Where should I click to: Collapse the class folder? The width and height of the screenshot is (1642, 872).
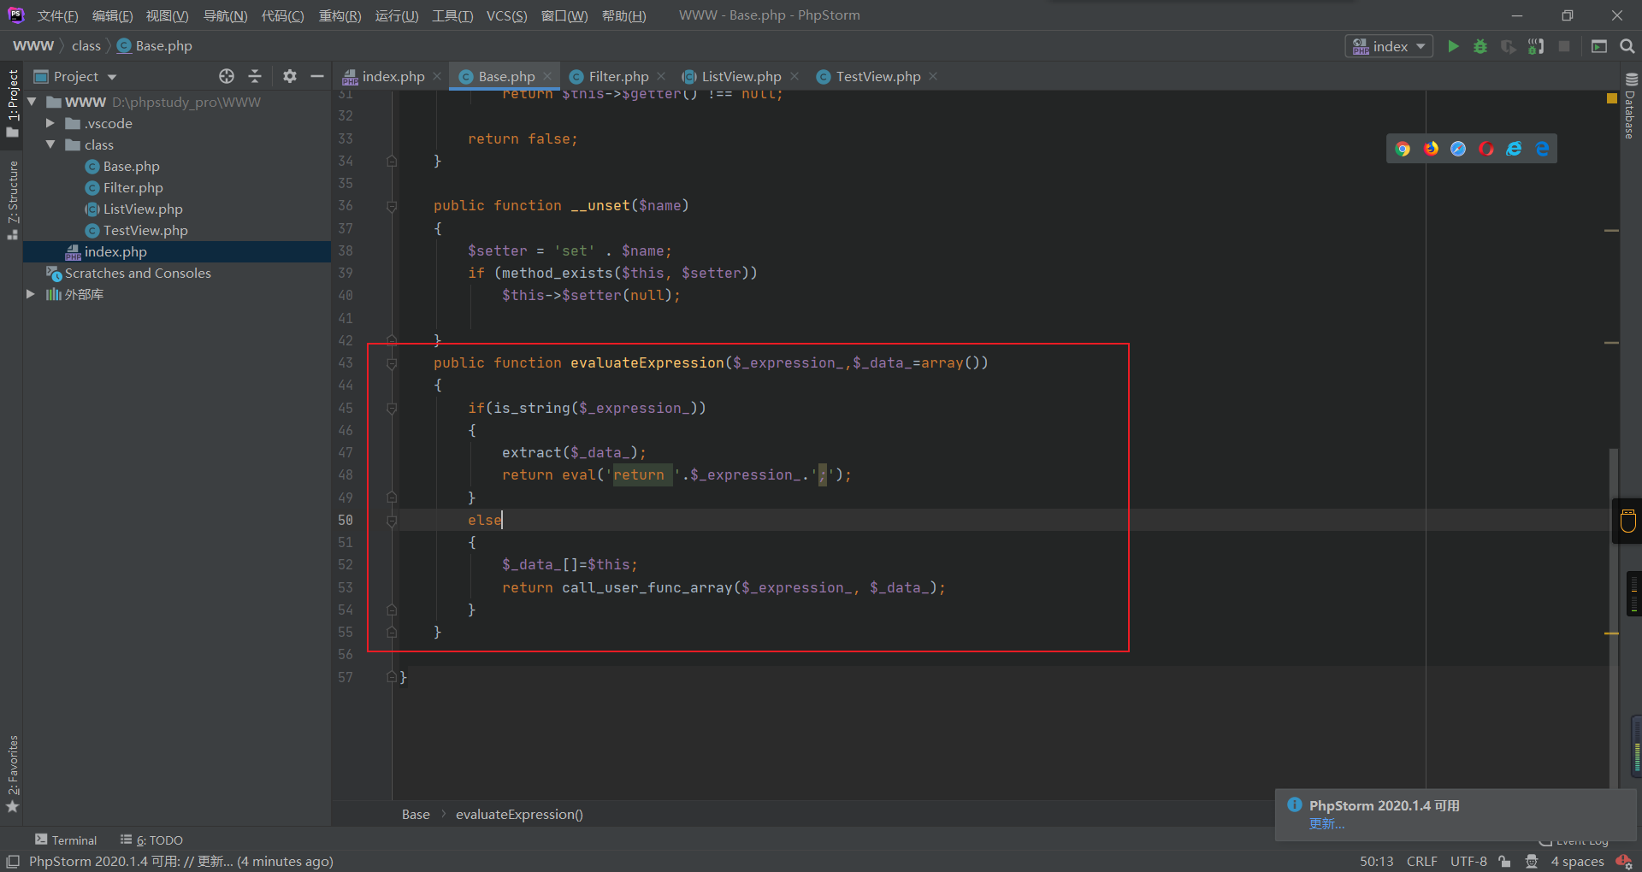pos(50,144)
